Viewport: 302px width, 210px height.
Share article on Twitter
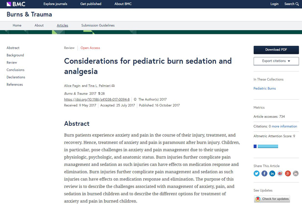(x=256, y=173)
